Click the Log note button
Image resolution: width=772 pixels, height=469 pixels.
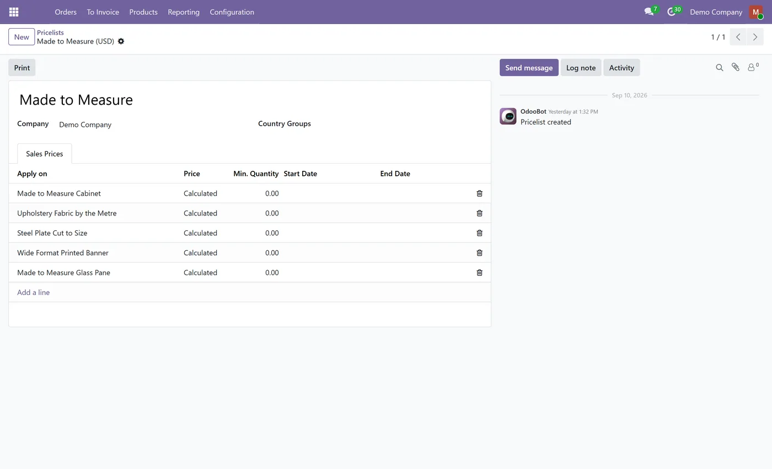click(x=581, y=67)
